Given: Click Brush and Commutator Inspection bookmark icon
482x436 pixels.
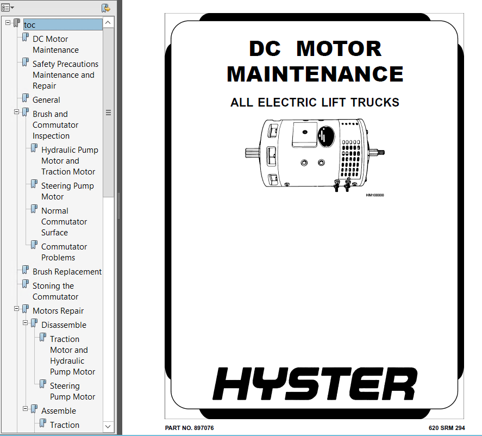Looking at the screenshot, I should pos(26,113).
